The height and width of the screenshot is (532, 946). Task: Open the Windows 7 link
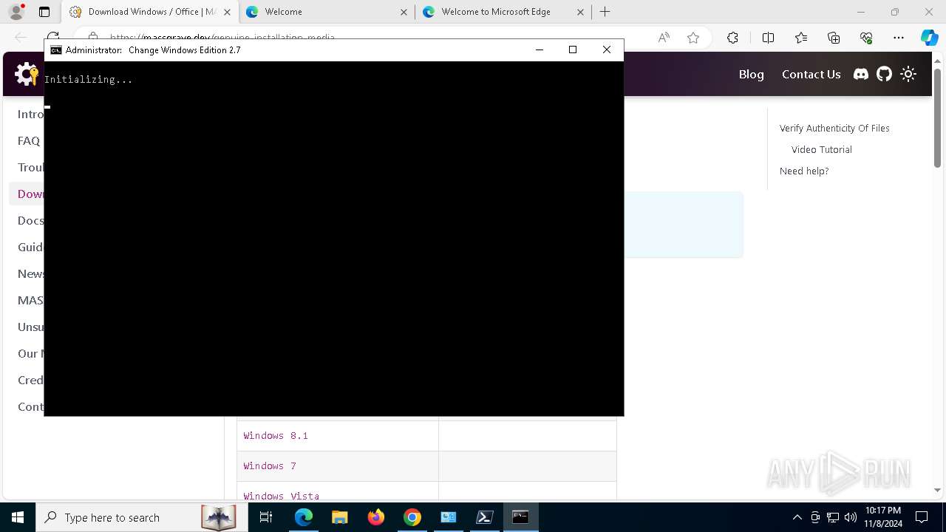coord(270,466)
